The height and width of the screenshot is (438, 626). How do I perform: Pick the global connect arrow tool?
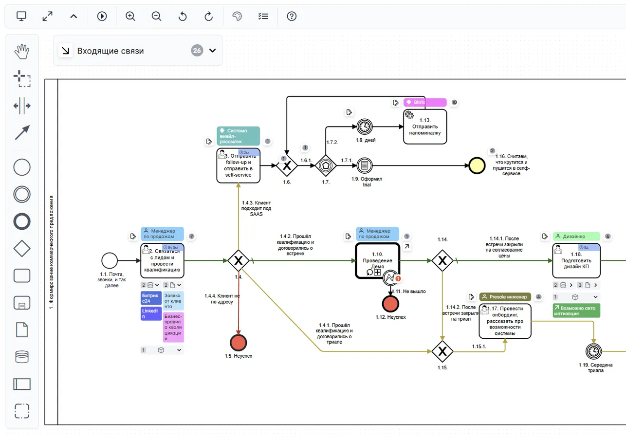pos(21,132)
